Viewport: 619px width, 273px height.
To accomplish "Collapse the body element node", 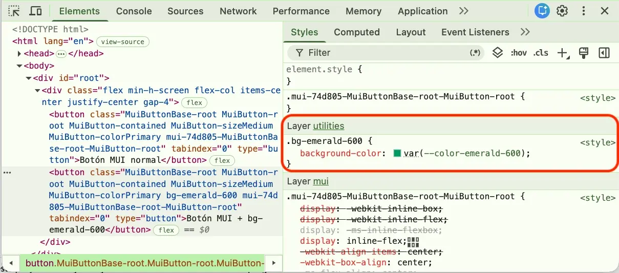I will [19, 66].
